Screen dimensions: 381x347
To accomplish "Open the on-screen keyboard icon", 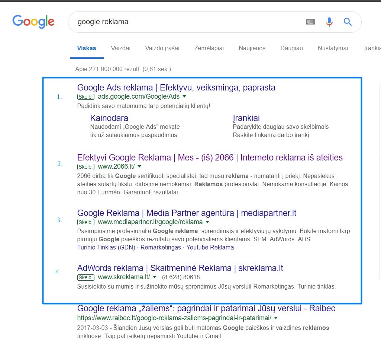I will point(310,22).
